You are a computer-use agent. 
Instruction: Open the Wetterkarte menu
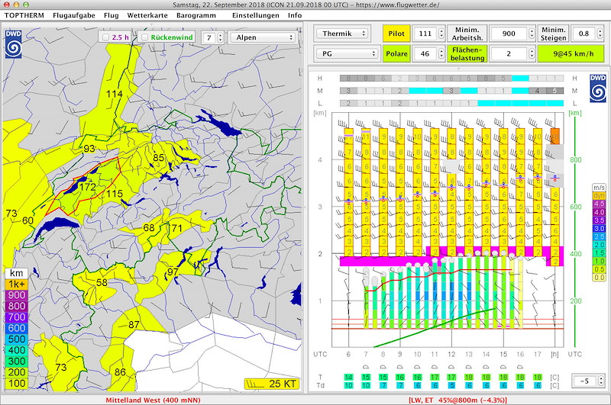click(x=147, y=15)
